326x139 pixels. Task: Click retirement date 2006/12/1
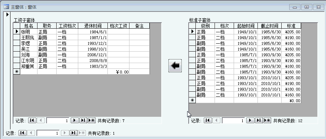pos(93,54)
